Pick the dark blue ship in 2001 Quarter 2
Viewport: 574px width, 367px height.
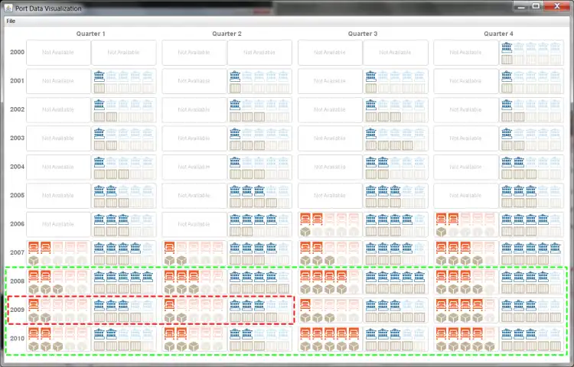click(235, 76)
